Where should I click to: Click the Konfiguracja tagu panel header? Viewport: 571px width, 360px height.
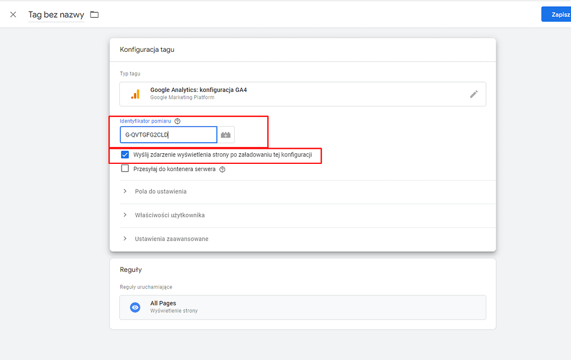tap(147, 50)
